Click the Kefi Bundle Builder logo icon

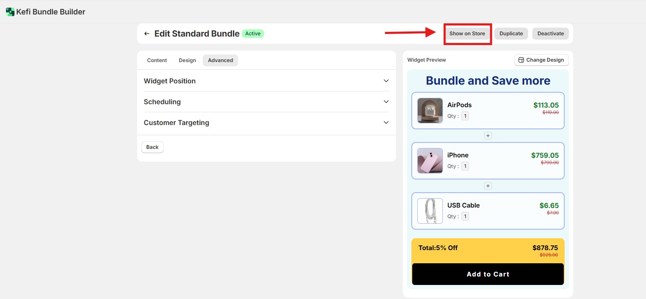click(x=10, y=12)
